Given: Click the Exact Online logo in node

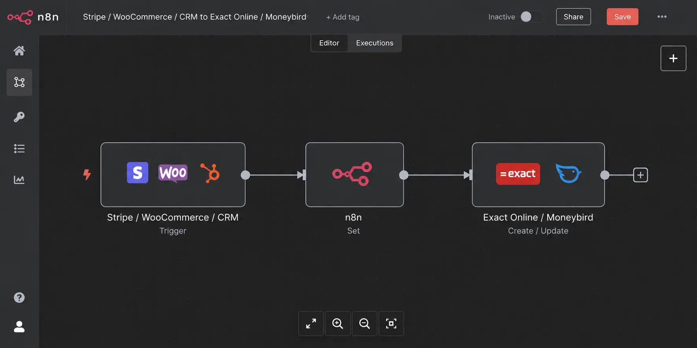Looking at the screenshot, I should click(518, 174).
